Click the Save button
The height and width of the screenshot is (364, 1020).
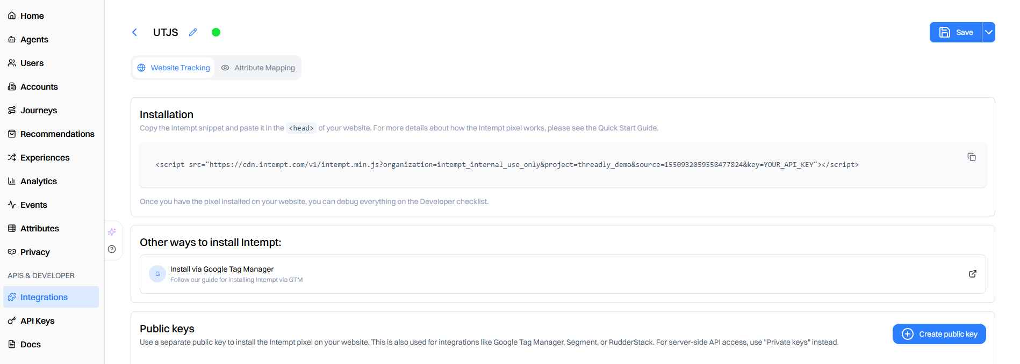click(x=956, y=32)
